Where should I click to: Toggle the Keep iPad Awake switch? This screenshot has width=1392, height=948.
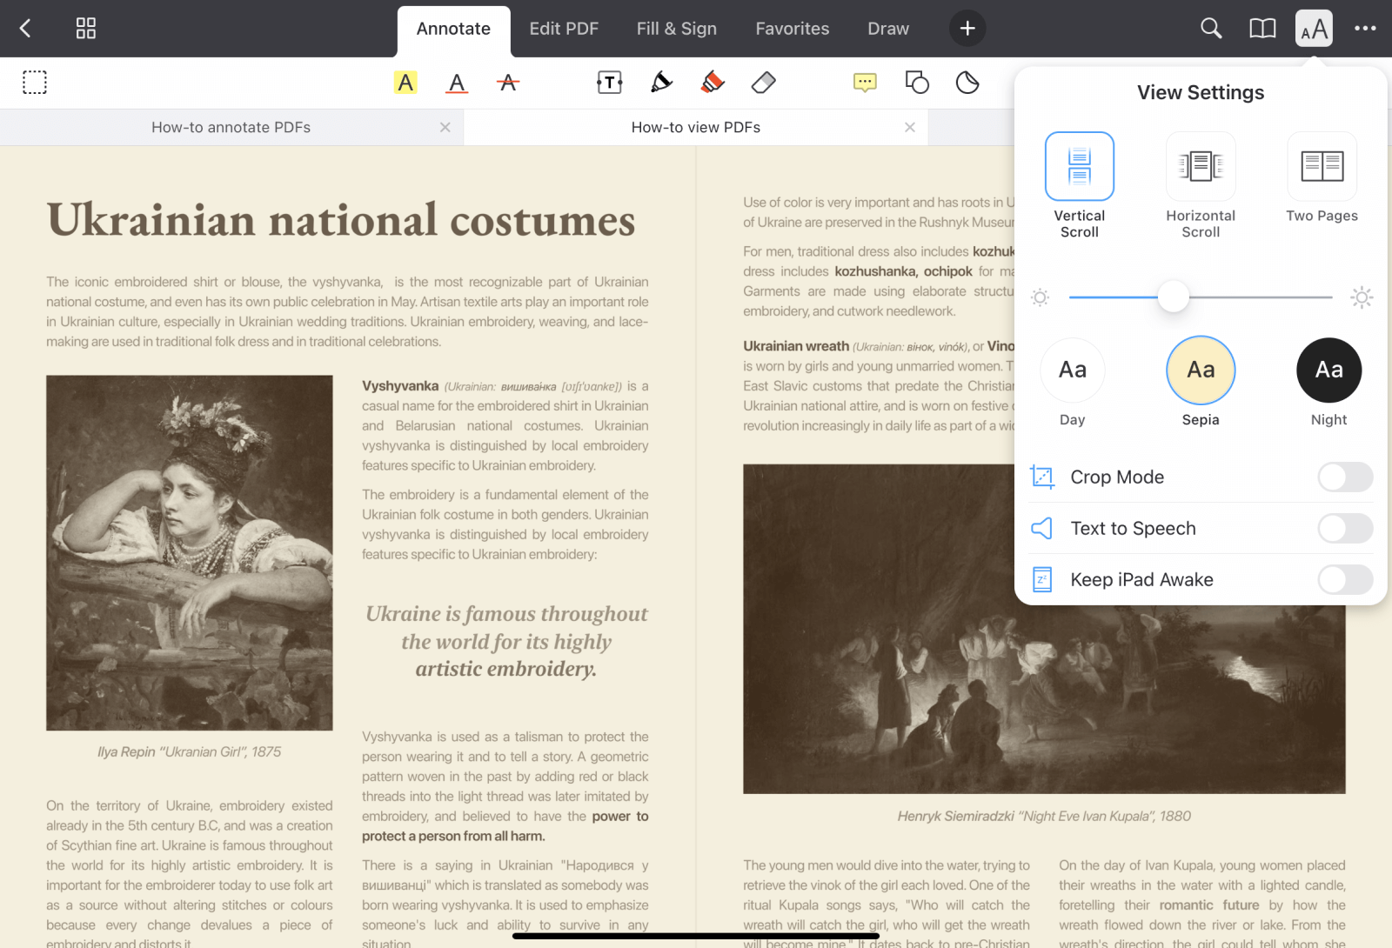pos(1345,579)
